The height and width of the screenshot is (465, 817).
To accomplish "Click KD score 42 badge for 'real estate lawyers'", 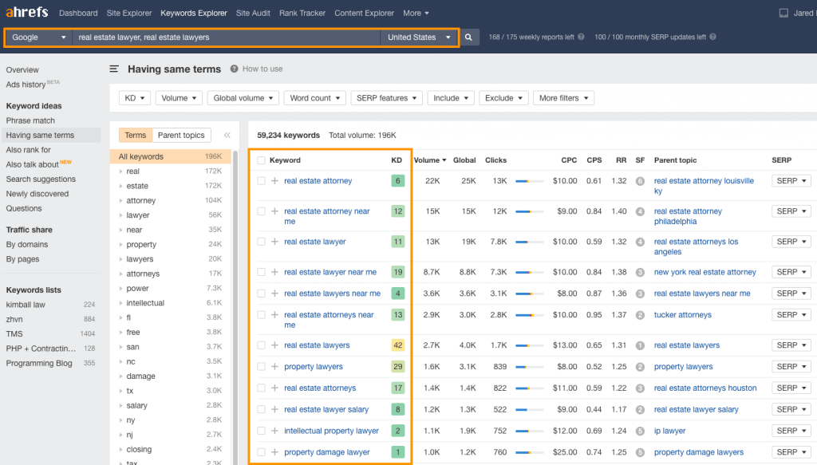I will (397, 345).
